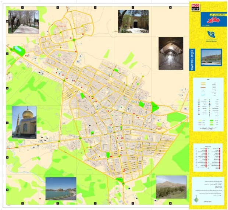Click the blue pool on the west side
This screenshot has width=228, height=210.
pyautogui.click(x=17, y=49)
